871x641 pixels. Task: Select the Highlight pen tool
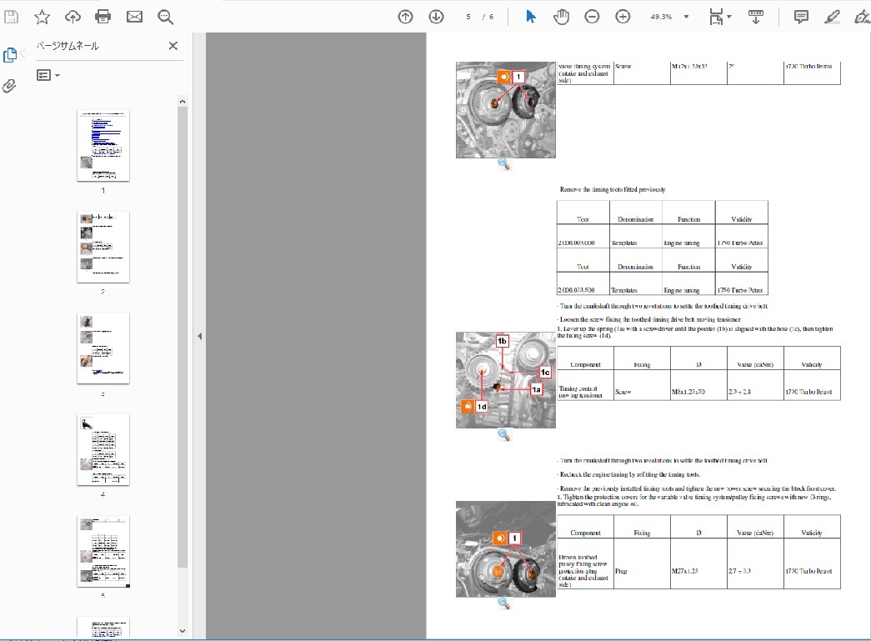point(832,17)
